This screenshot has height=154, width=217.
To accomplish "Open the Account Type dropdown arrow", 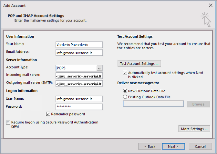I will coord(99,68).
